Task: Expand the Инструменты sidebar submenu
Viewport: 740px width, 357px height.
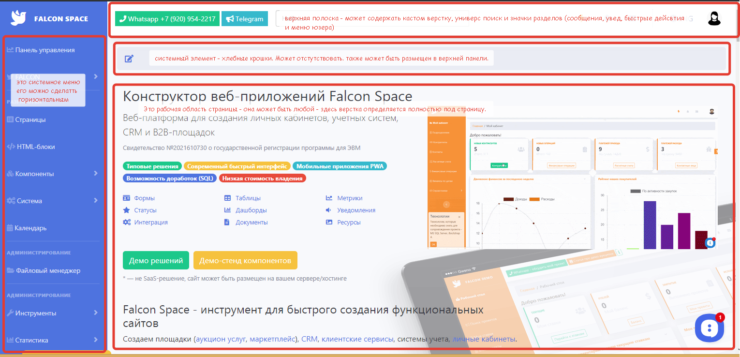Action: point(96,313)
